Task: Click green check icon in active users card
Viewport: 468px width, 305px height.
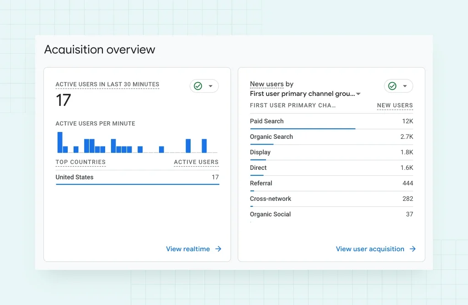Action: [x=198, y=86]
